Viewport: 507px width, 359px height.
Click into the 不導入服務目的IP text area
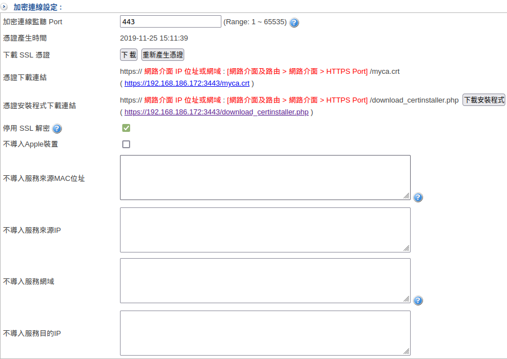coord(265,333)
